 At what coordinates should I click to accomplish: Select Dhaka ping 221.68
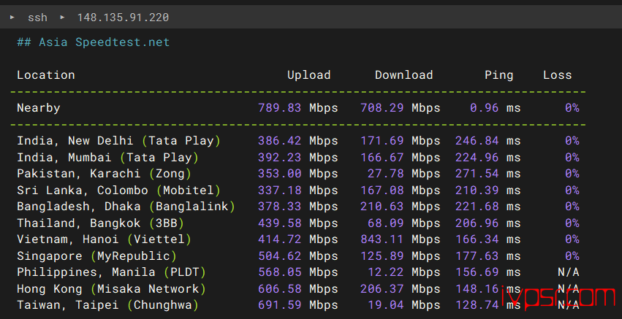(x=477, y=207)
